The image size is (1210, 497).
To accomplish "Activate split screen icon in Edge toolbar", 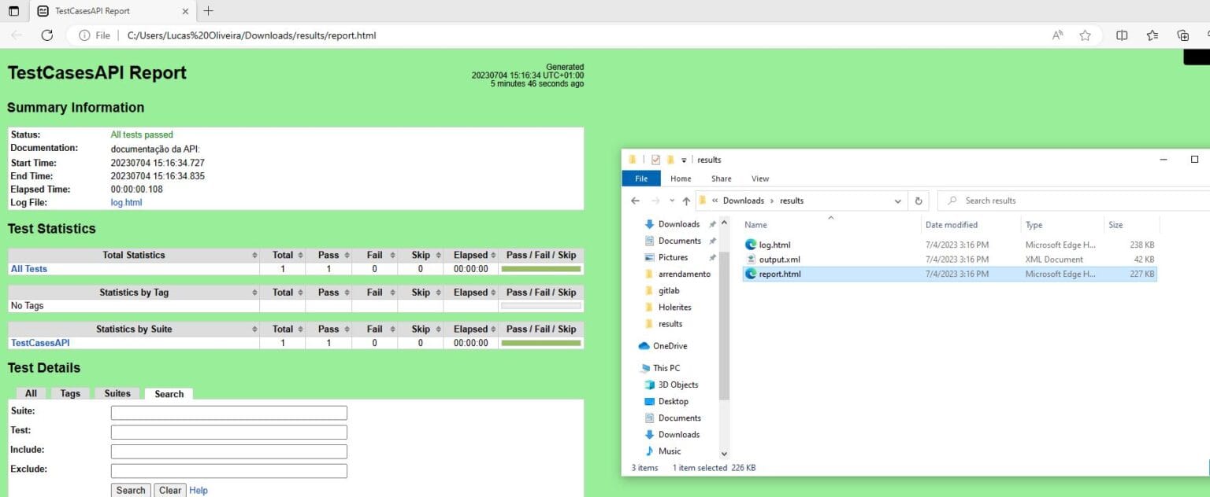I will tap(1122, 35).
